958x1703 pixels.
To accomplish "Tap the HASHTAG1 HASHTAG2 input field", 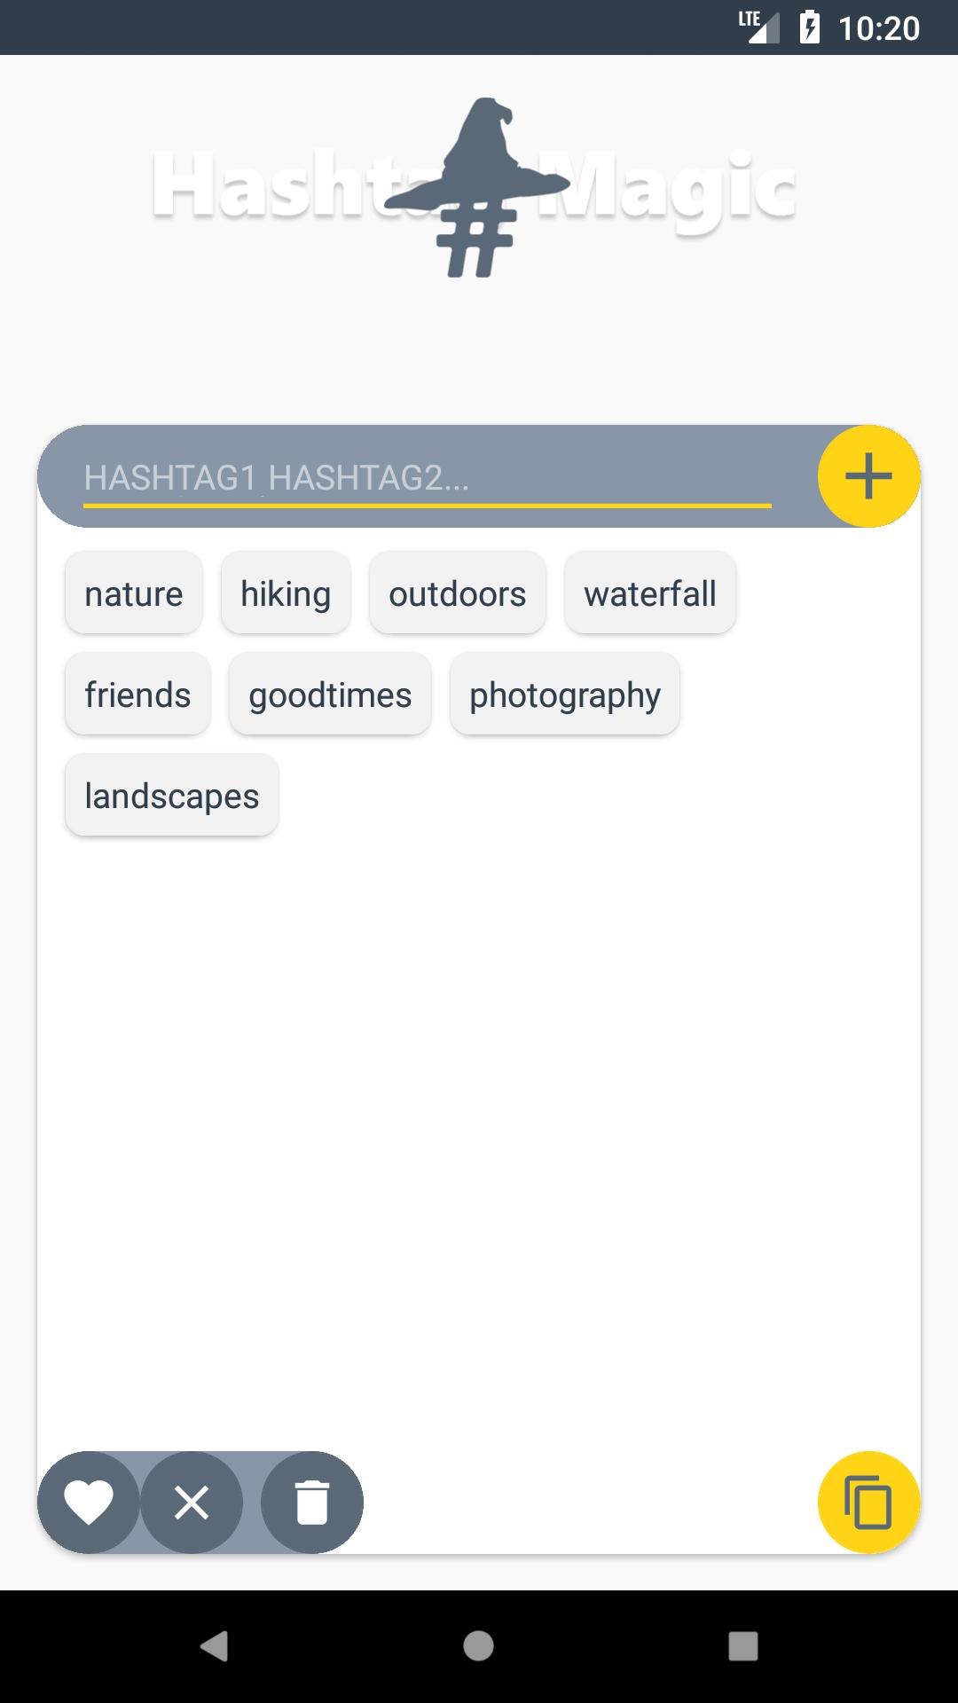I will click(428, 479).
